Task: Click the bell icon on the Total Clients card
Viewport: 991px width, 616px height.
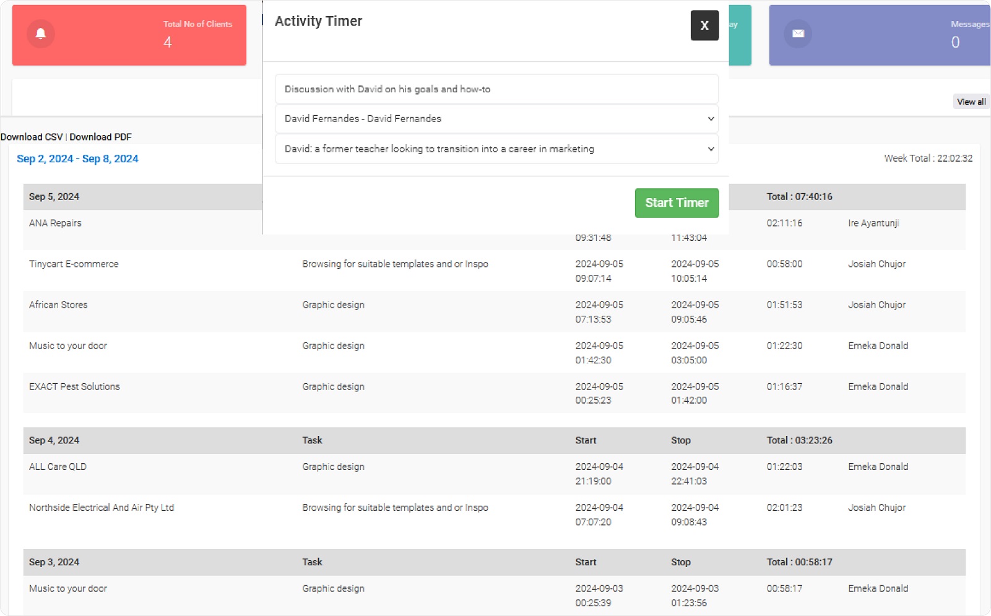Action: click(40, 33)
